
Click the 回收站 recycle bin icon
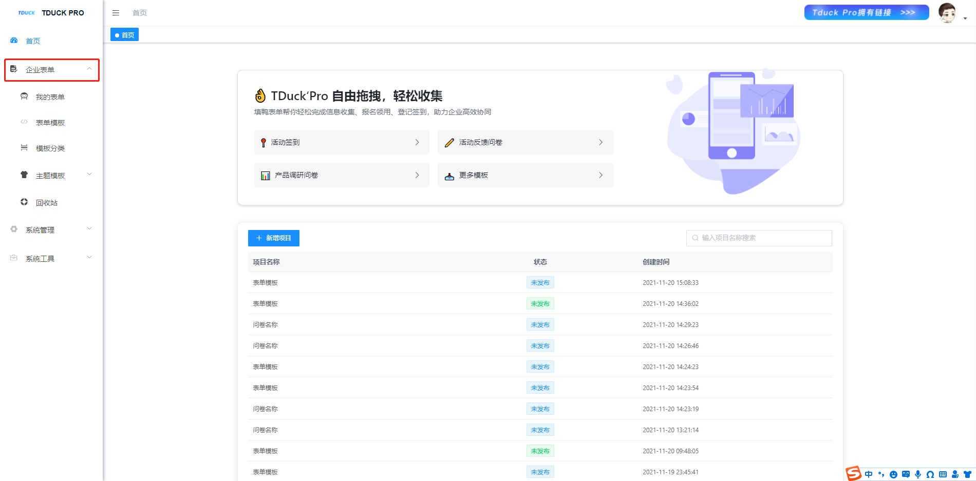coord(24,202)
